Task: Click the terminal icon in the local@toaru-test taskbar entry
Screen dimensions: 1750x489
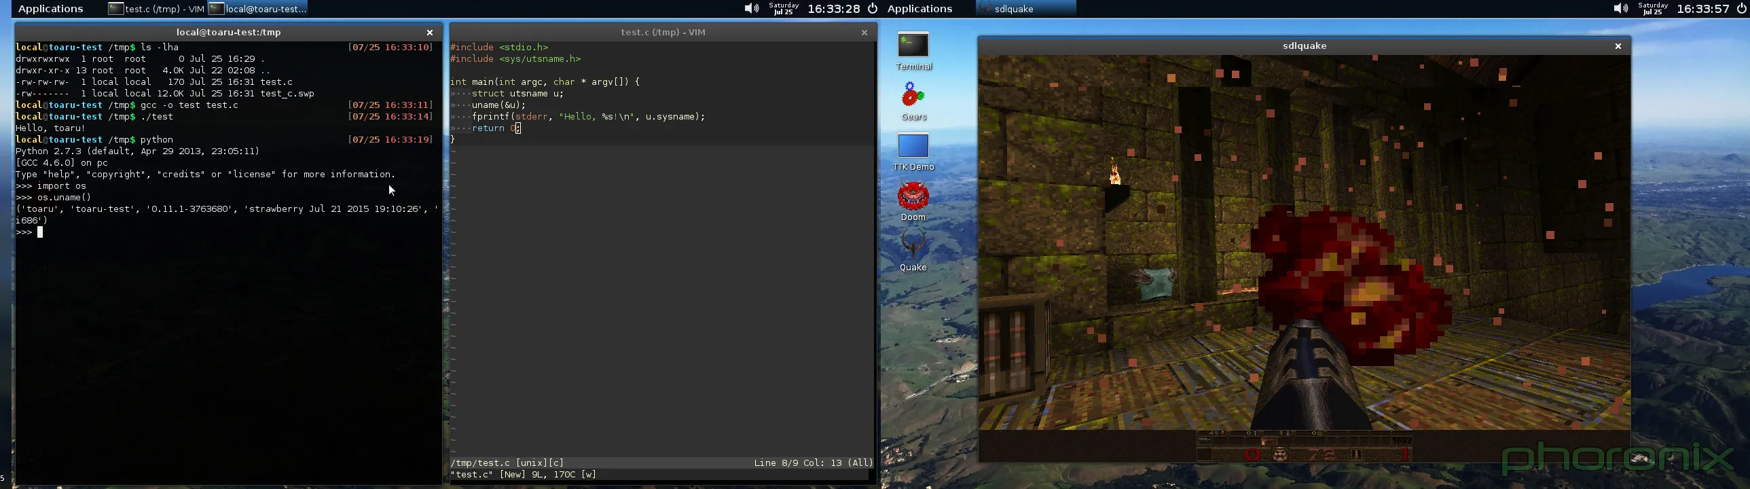Action: pyautogui.click(x=217, y=9)
